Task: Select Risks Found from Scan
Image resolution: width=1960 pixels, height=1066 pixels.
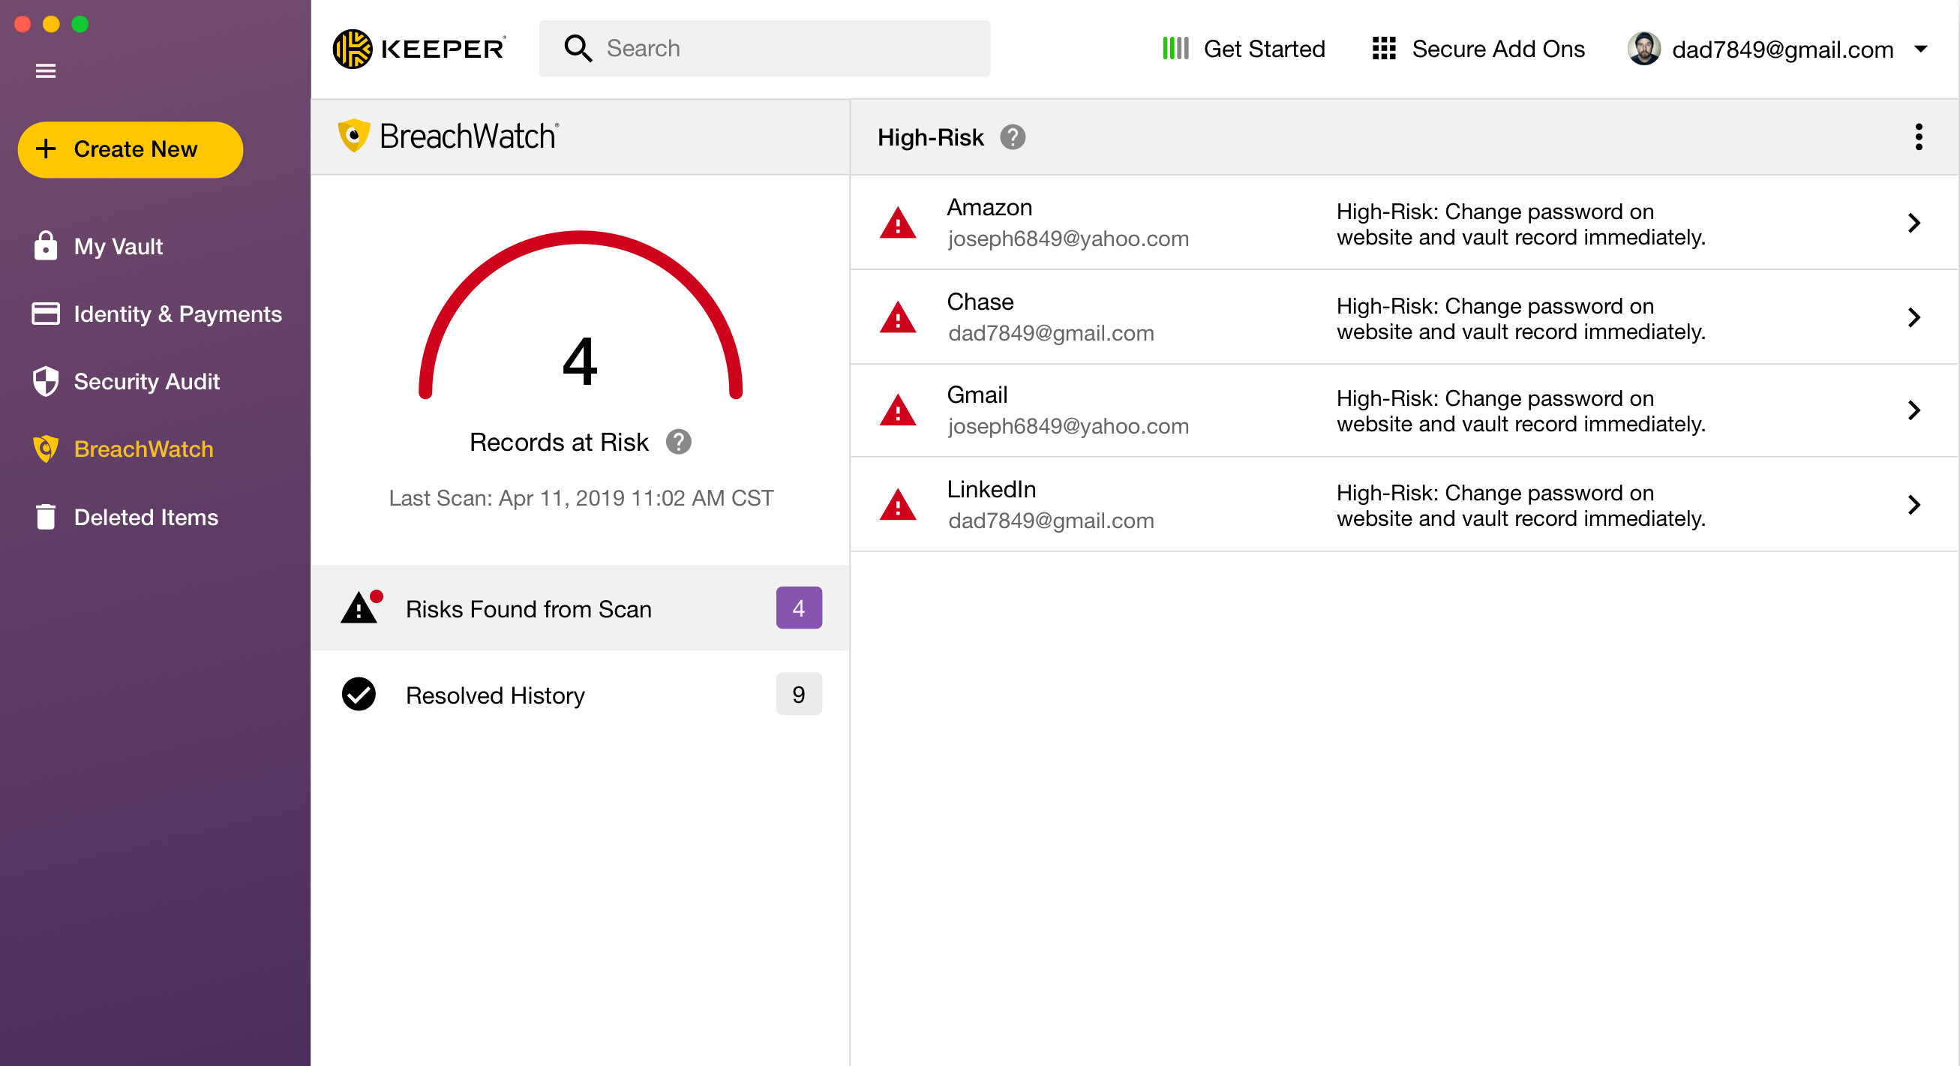Action: 528,608
